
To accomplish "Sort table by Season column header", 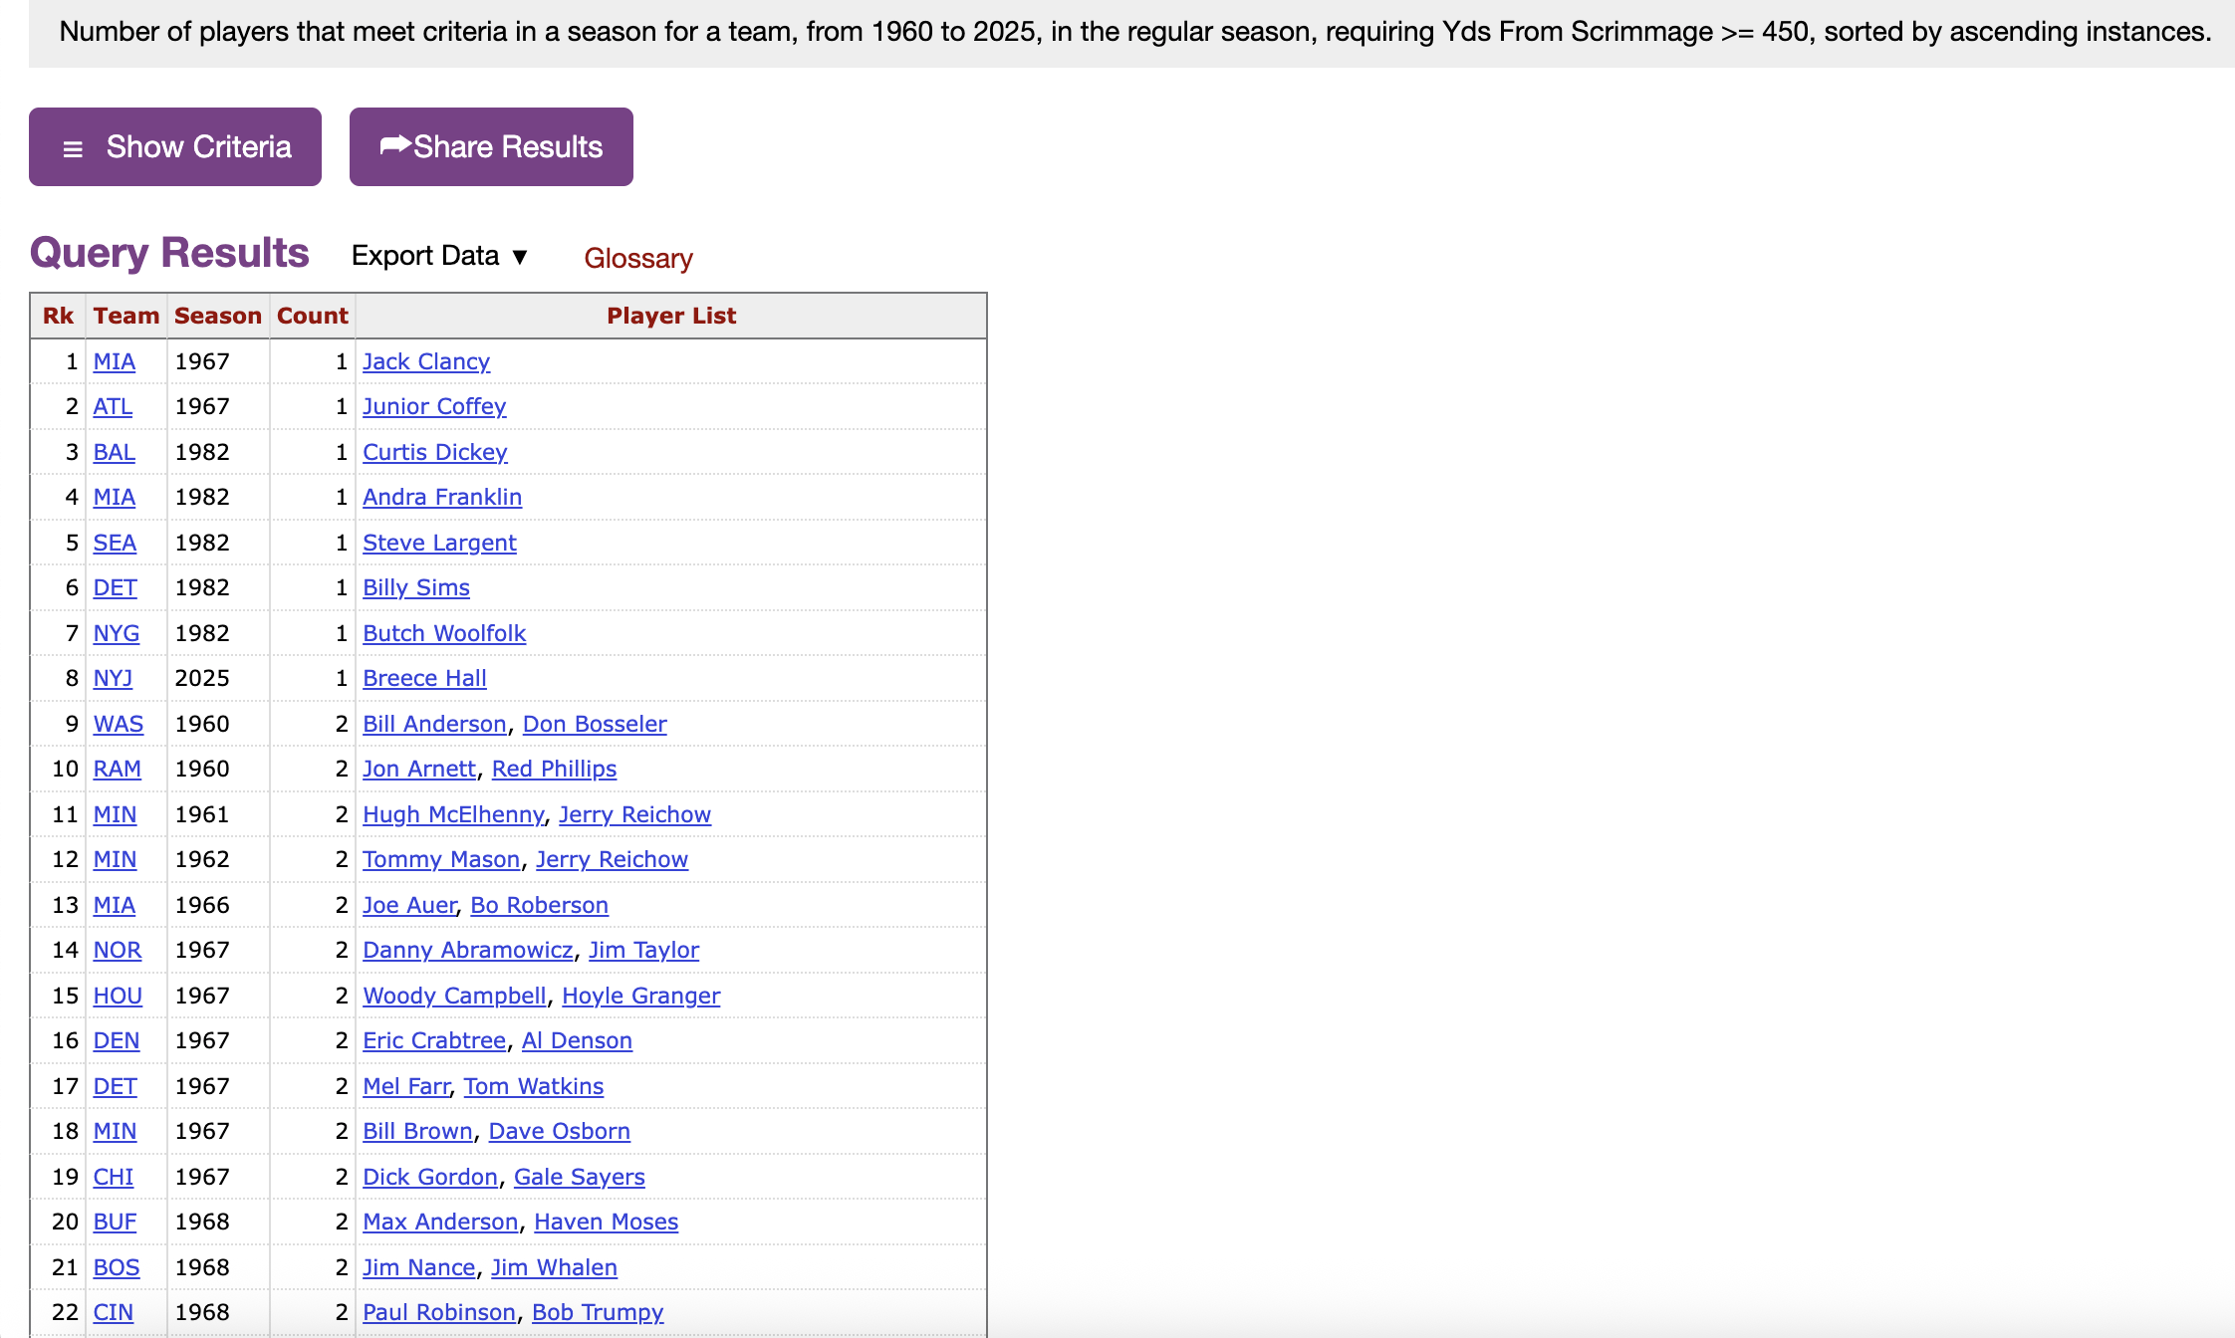I will pyautogui.click(x=217, y=316).
